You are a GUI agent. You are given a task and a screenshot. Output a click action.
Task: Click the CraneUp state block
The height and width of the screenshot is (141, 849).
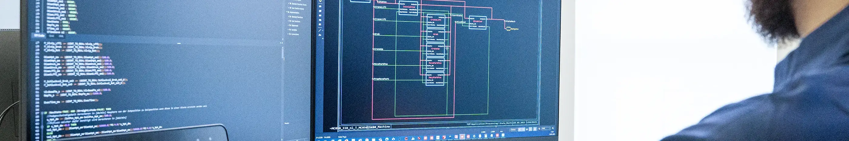pyautogui.click(x=435, y=50)
